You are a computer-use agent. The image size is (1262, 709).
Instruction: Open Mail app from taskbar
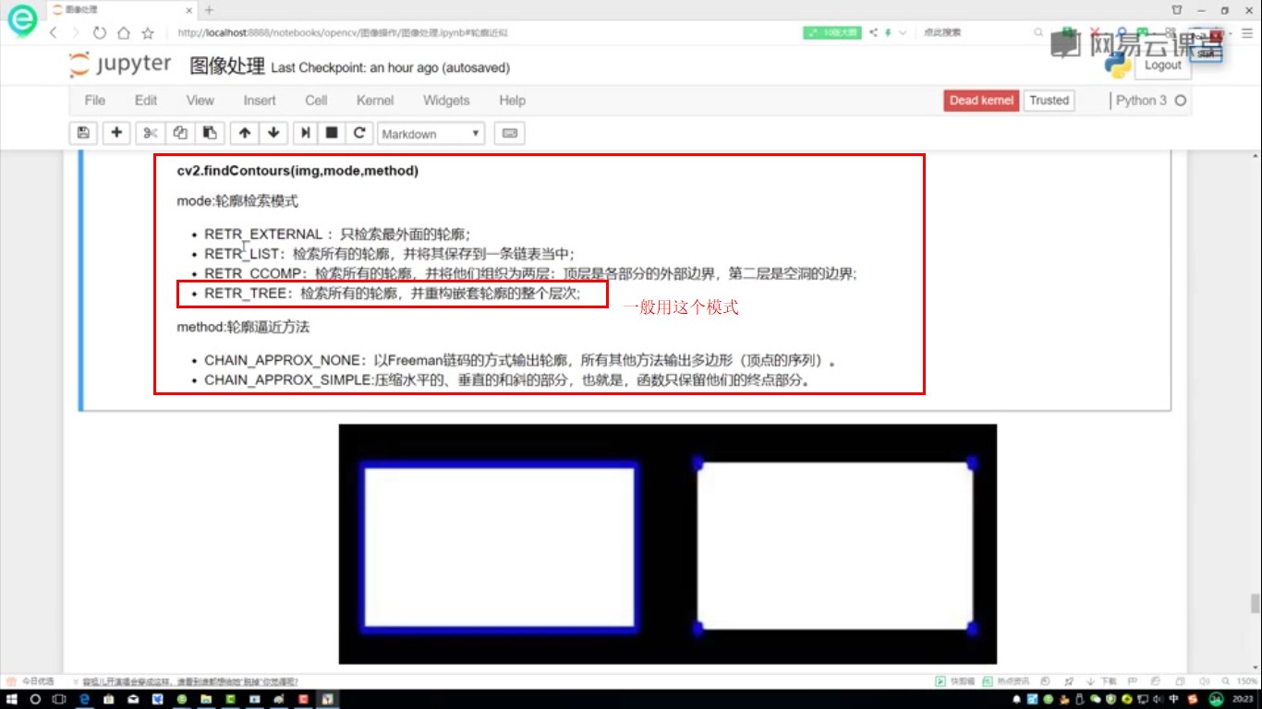pyautogui.click(x=132, y=699)
